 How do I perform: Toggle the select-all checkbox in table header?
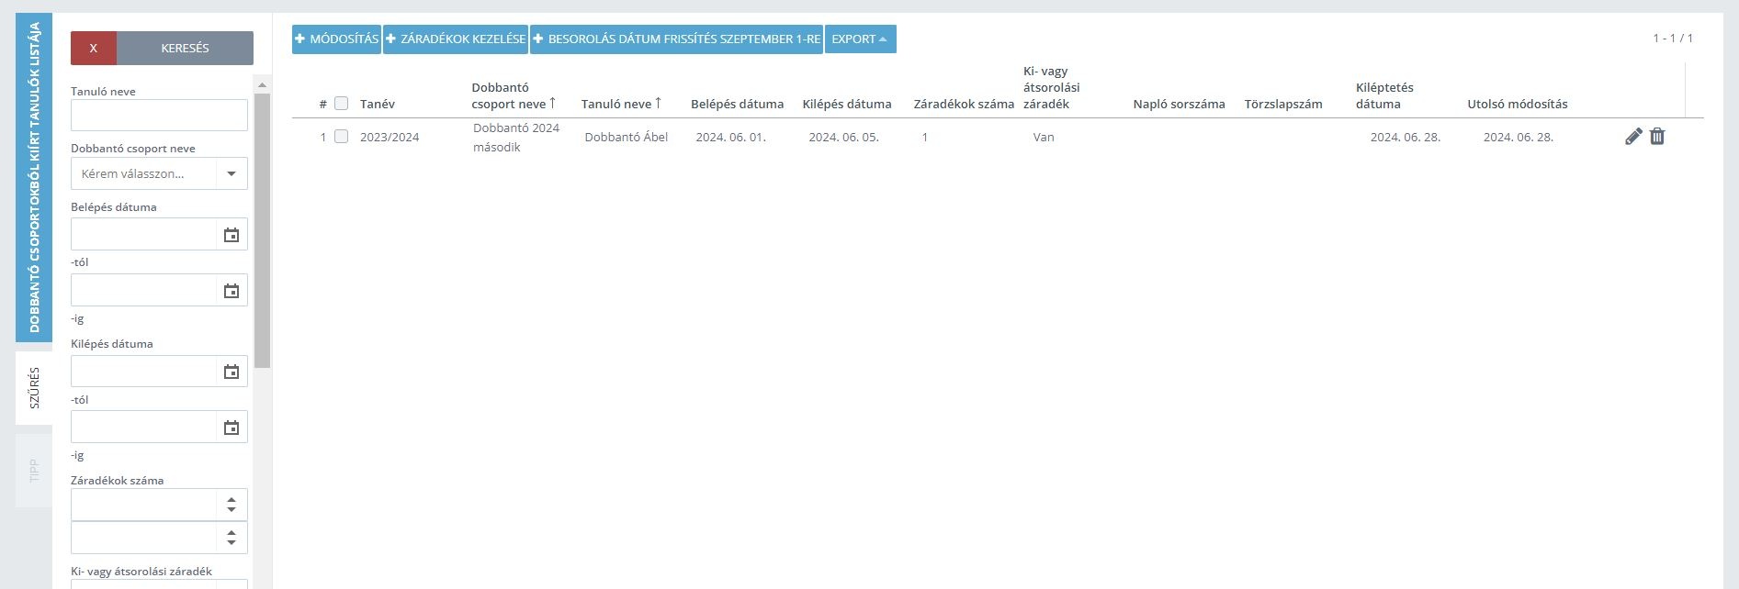click(341, 104)
